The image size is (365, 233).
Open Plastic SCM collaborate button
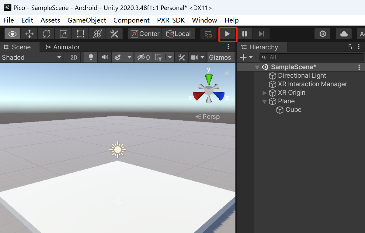tap(322, 34)
